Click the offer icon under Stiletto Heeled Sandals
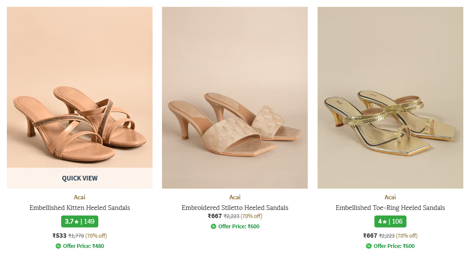Viewport: 471px width, 262px height. coord(213,226)
